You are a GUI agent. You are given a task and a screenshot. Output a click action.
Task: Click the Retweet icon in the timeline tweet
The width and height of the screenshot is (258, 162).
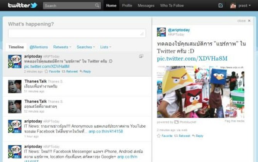(63, 71)
